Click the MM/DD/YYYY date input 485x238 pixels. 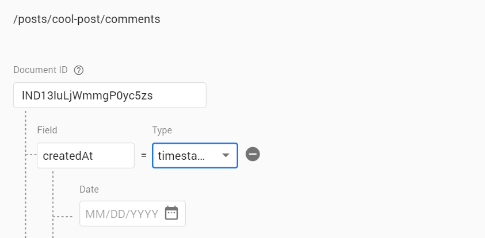(x=121, y=214)
